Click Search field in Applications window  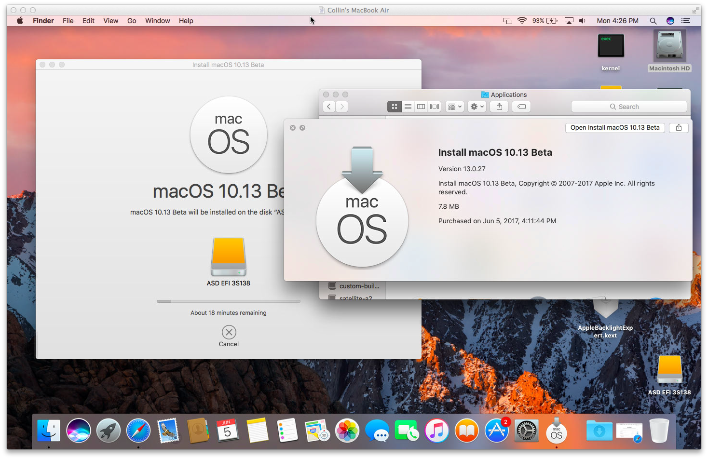(x=629, y=107)
